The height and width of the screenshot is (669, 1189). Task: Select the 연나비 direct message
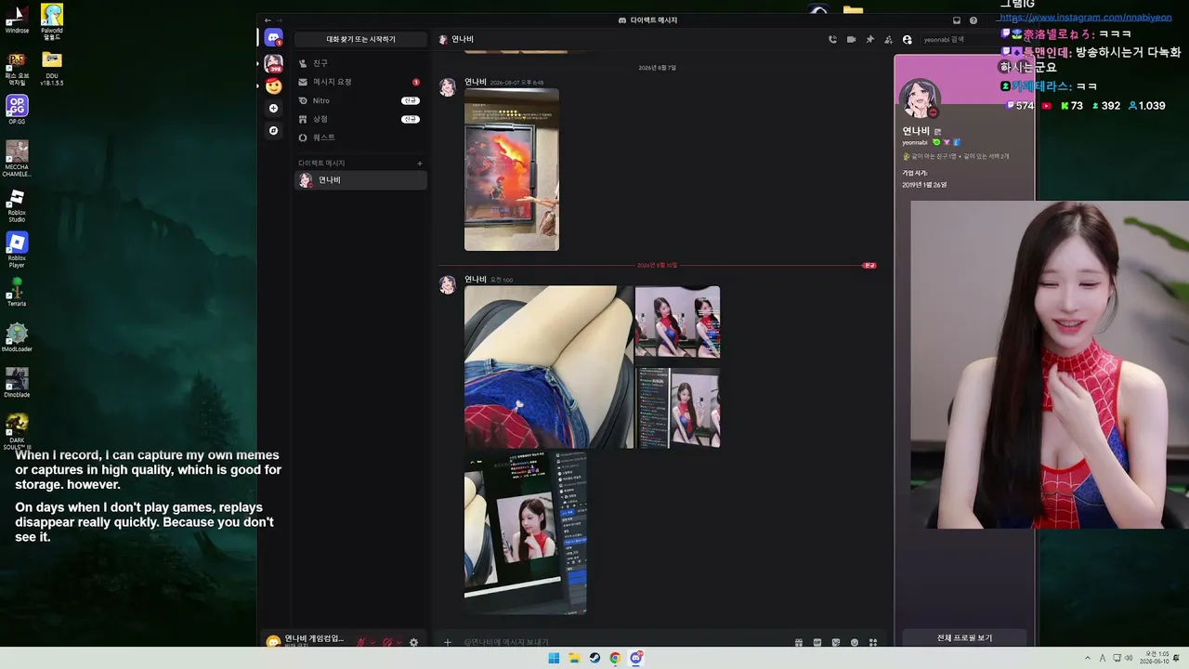[x=360, y=180]
